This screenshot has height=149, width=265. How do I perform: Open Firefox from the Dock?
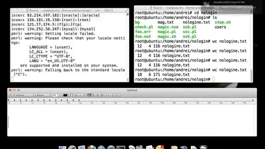92,147
